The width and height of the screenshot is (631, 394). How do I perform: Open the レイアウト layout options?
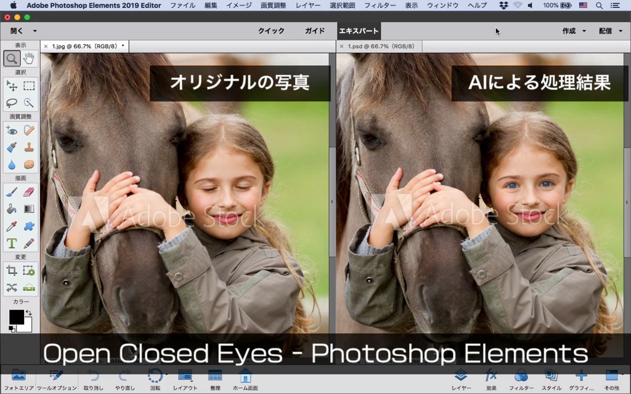click(185, 380)
